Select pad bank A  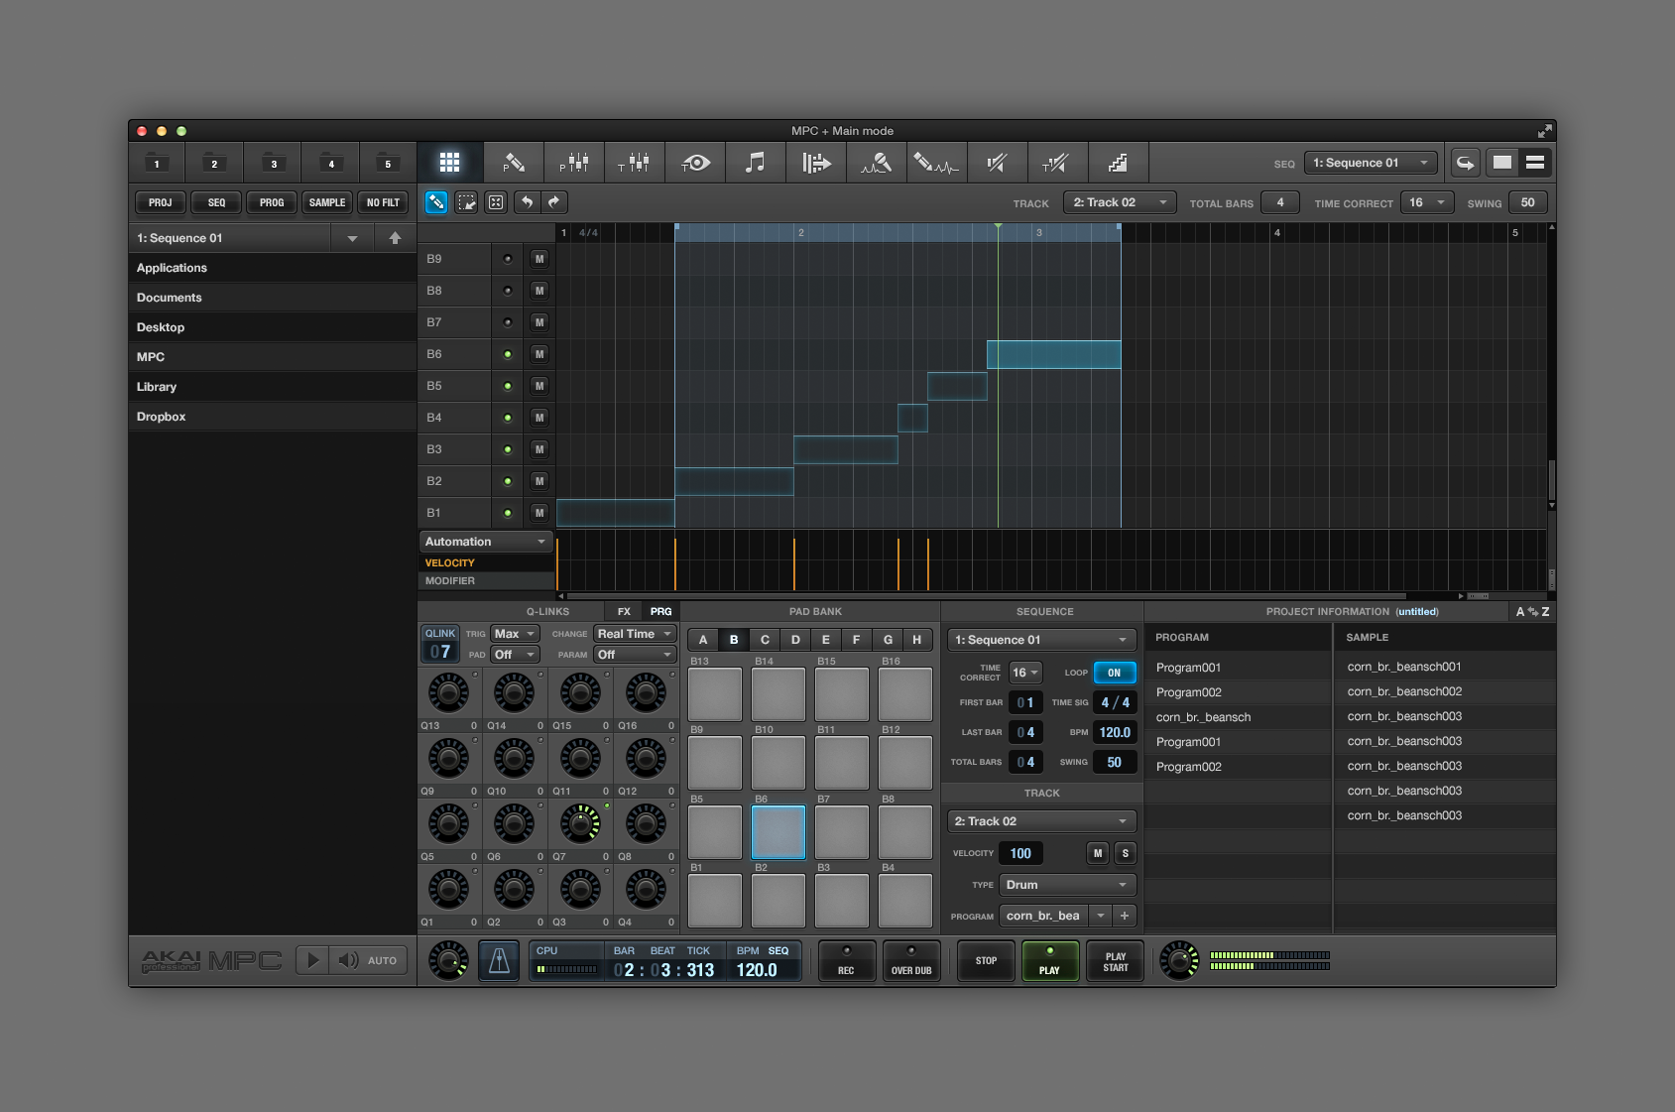click(703, 640)
